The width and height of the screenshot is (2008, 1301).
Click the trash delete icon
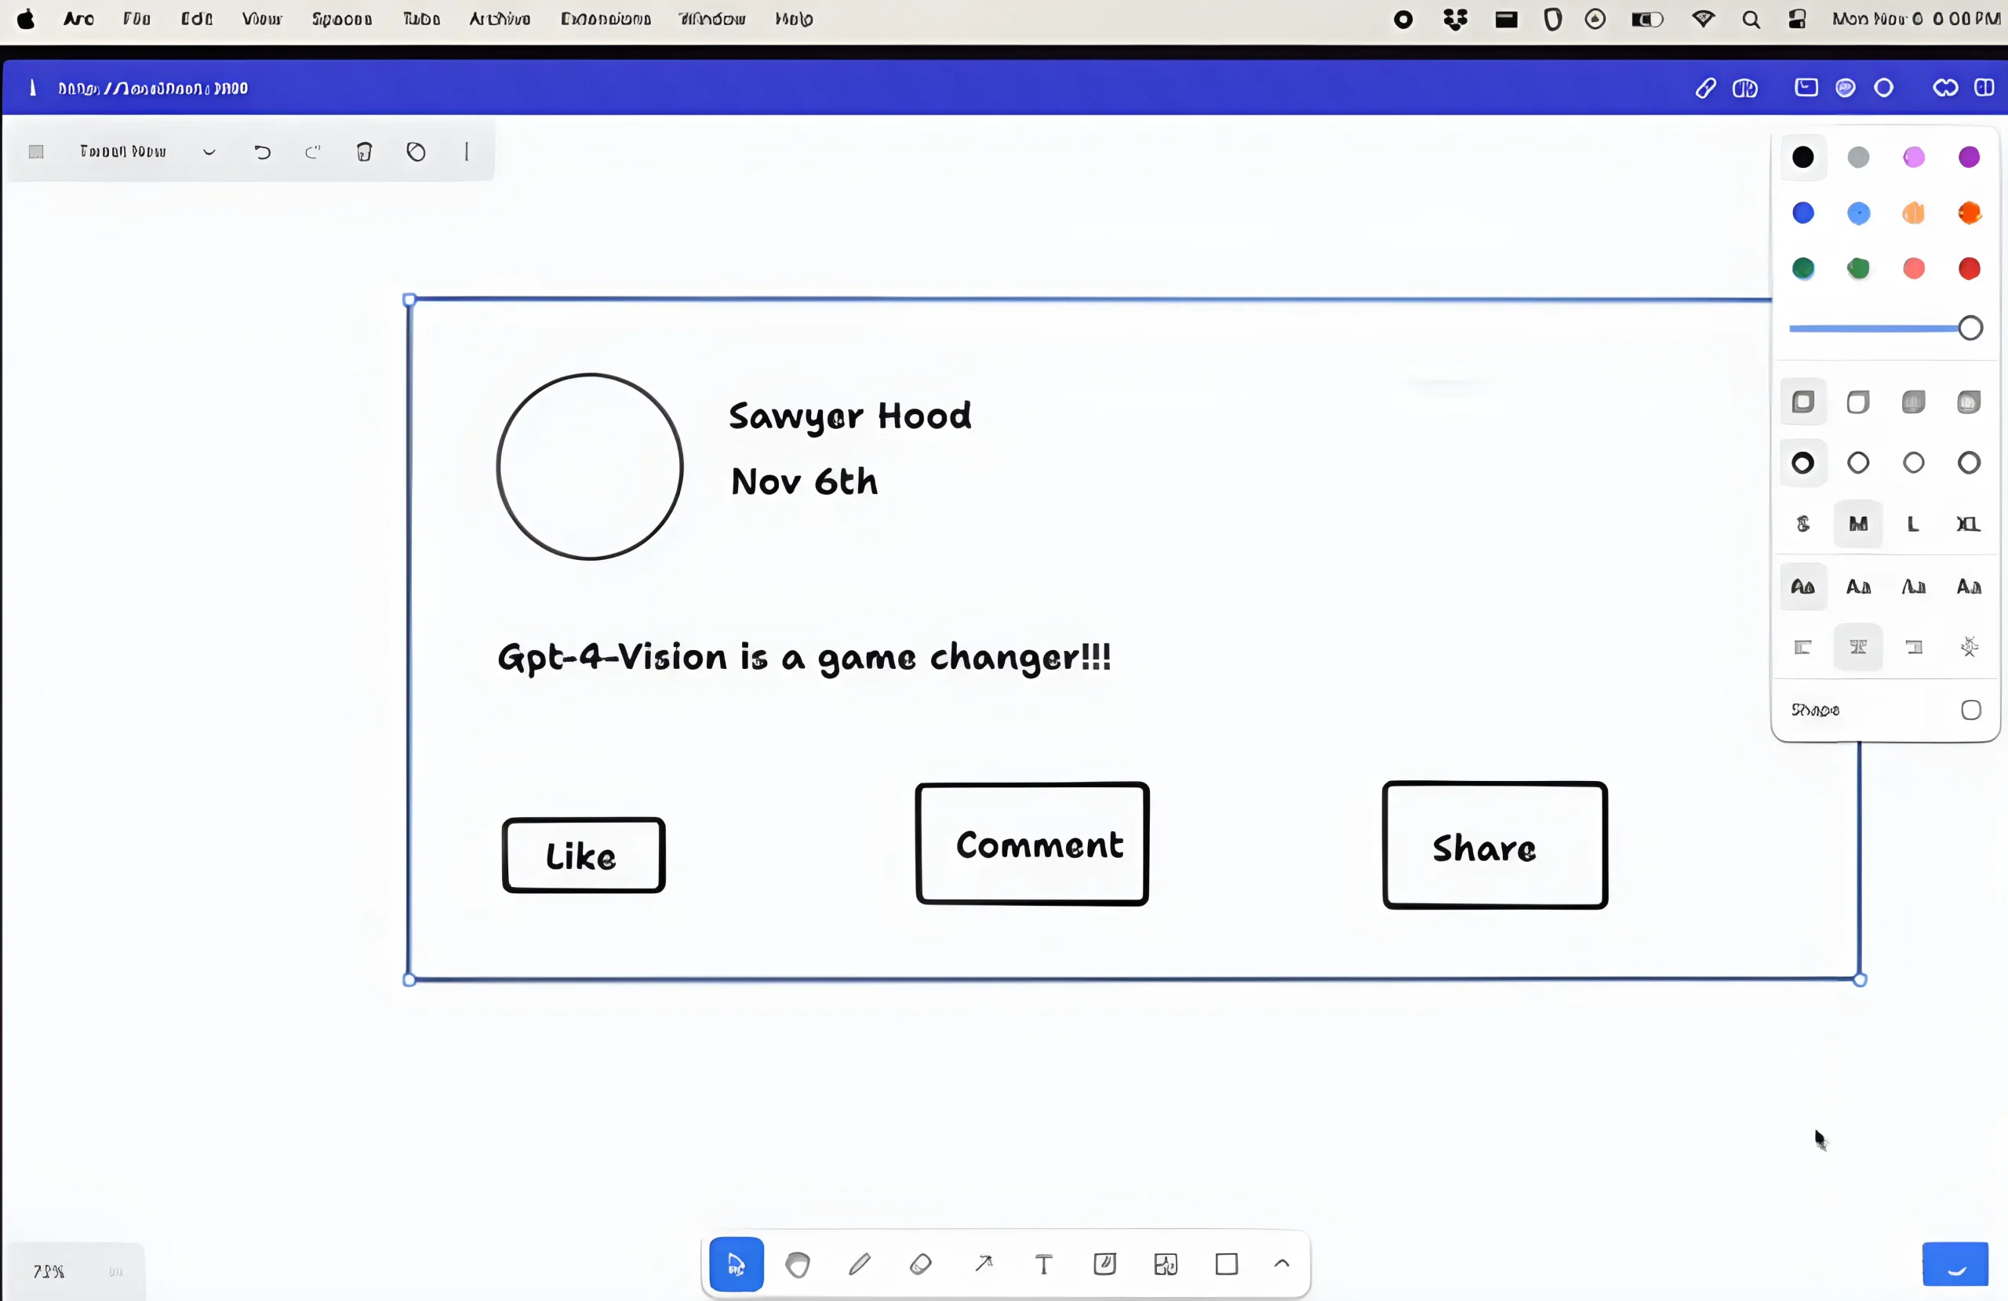tap(364, 152)
